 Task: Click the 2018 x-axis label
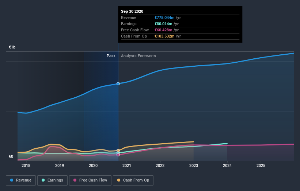pos(26,165)
